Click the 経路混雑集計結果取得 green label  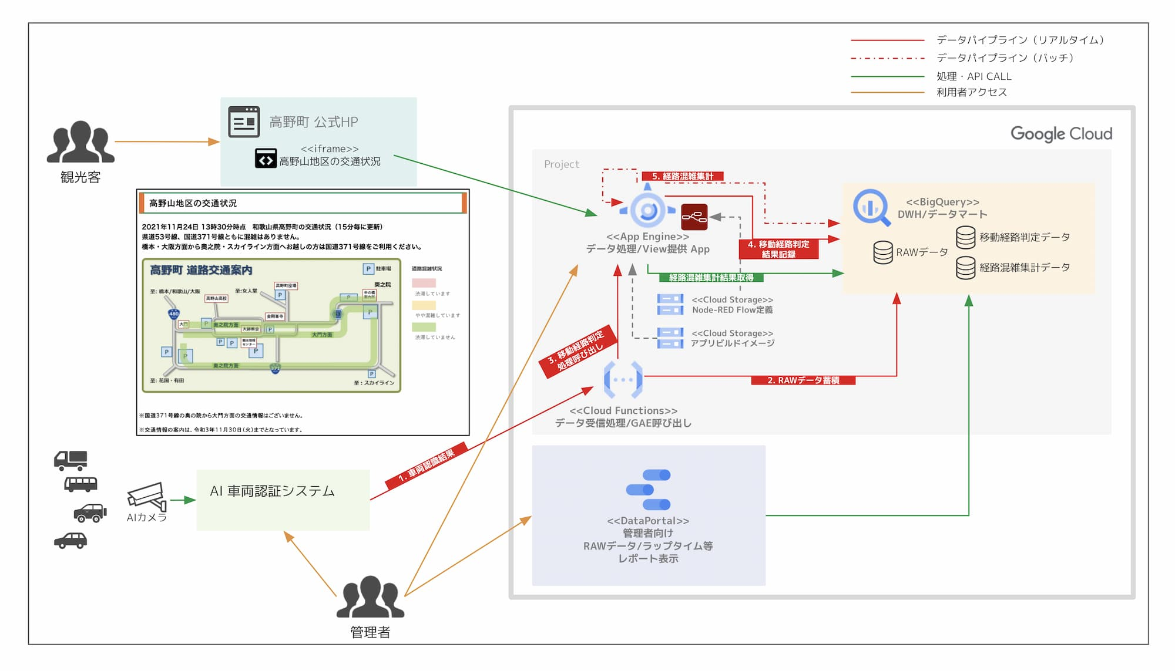coord(711,278)
